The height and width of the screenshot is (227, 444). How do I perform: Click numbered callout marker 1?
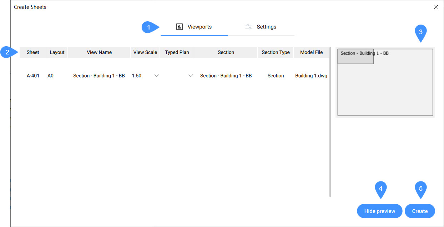point(149,27)
